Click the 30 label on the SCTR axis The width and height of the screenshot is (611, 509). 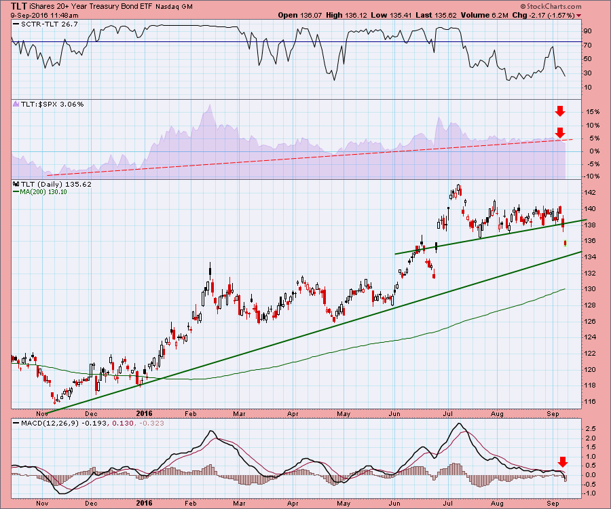pyautogui.click(x=588, y=73)
